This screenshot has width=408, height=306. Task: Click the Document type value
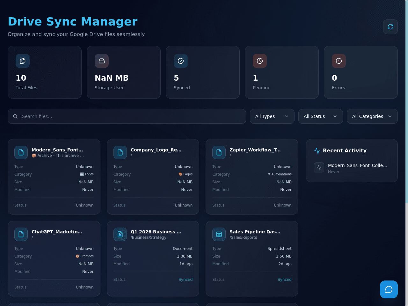point(183,249)
